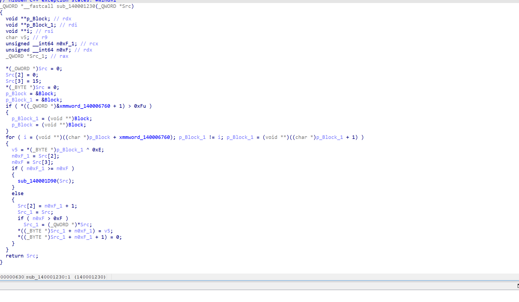
Task: Click the 0xFu constant in if condition
Action: point(140,106)
